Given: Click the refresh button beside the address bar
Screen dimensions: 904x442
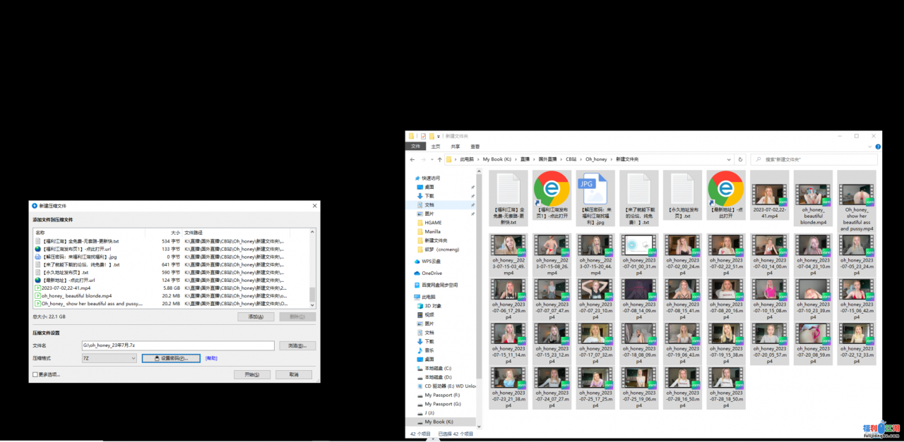Looking at the screenshot, I should click(740, 159).
